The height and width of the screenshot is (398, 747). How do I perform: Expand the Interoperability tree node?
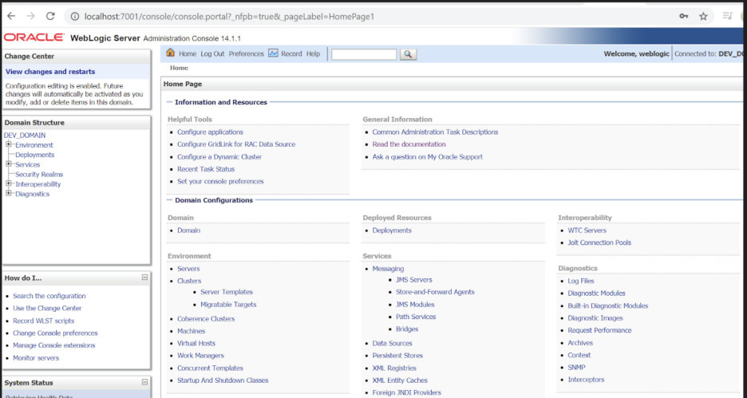click(9, 183)
